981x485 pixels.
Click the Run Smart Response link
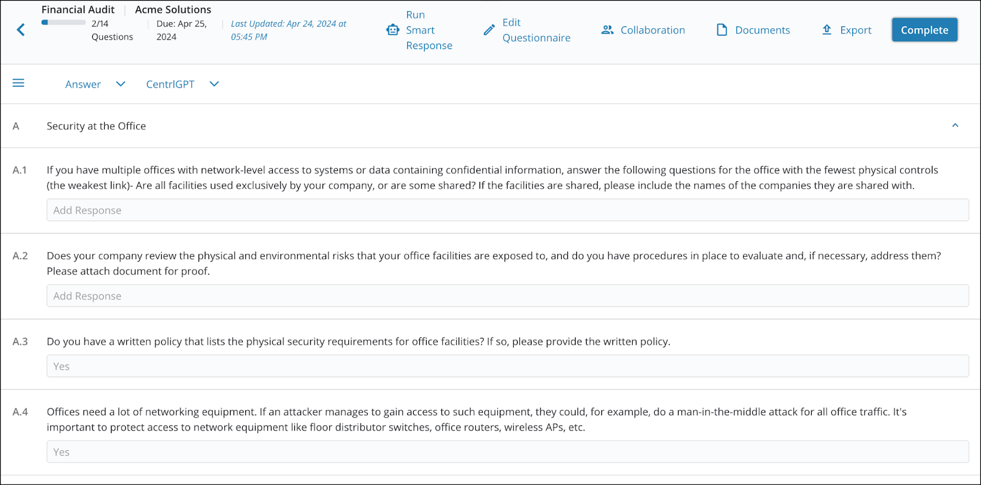point(429,30)
